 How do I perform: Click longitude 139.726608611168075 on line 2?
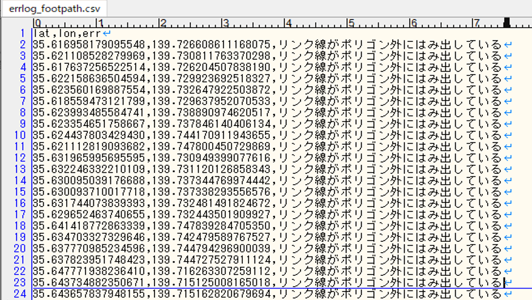[211, 44]
